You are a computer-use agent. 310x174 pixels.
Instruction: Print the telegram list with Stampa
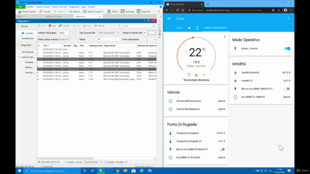click(x=99, y=26)
